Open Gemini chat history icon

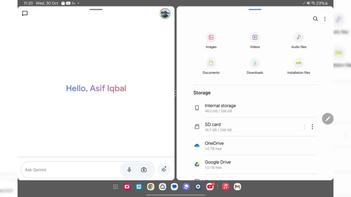25,13
